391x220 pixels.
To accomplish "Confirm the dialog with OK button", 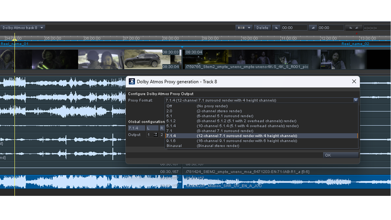I will pos(340,155).
